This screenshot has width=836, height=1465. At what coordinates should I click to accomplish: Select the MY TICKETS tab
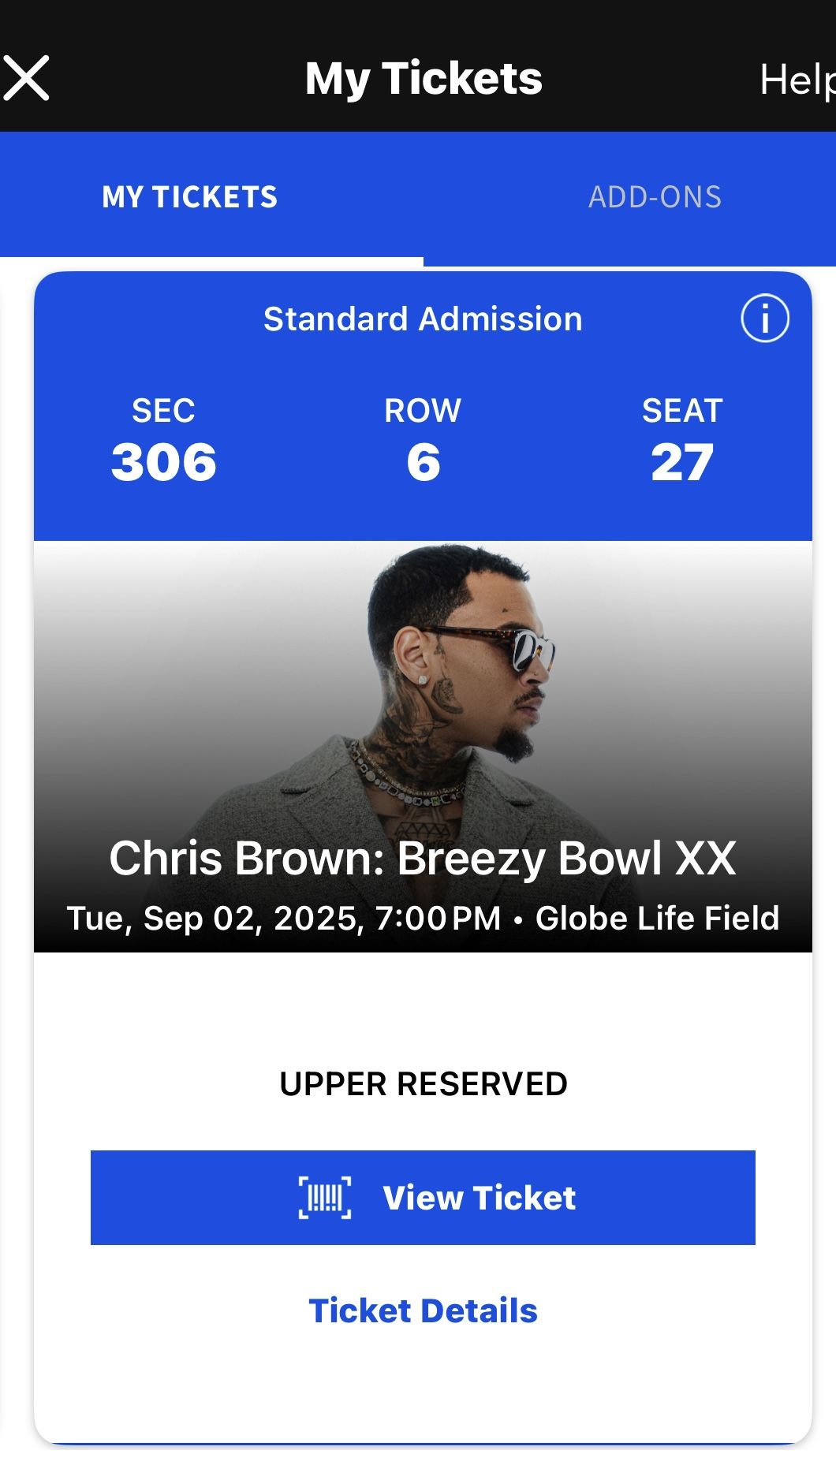pyautogui.click(x=190, y=197)
